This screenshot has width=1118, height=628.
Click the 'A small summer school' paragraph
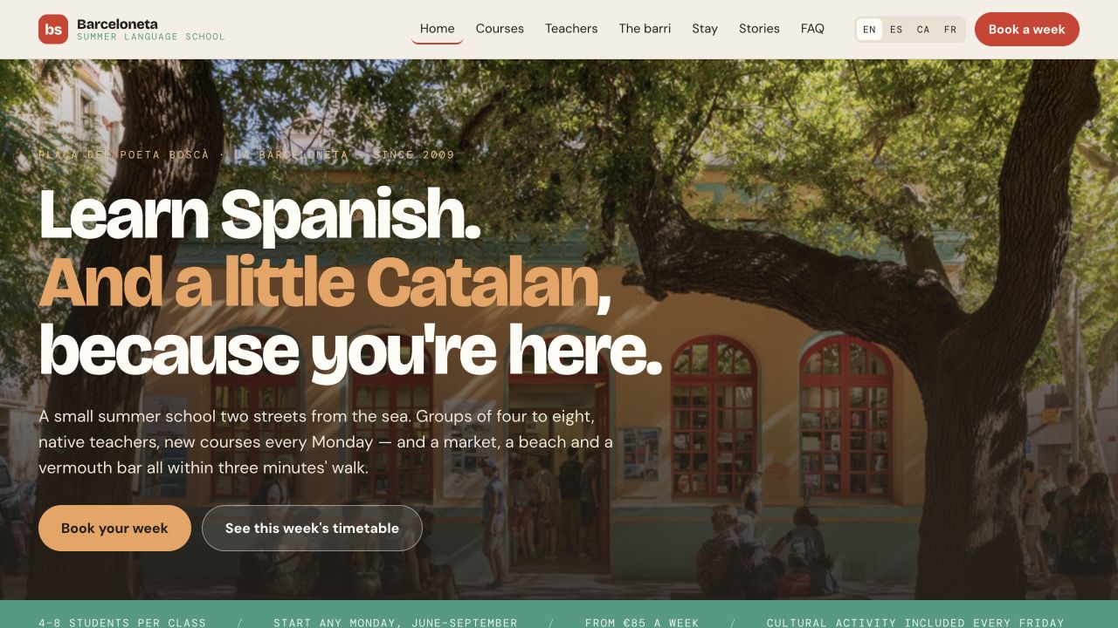326,442
